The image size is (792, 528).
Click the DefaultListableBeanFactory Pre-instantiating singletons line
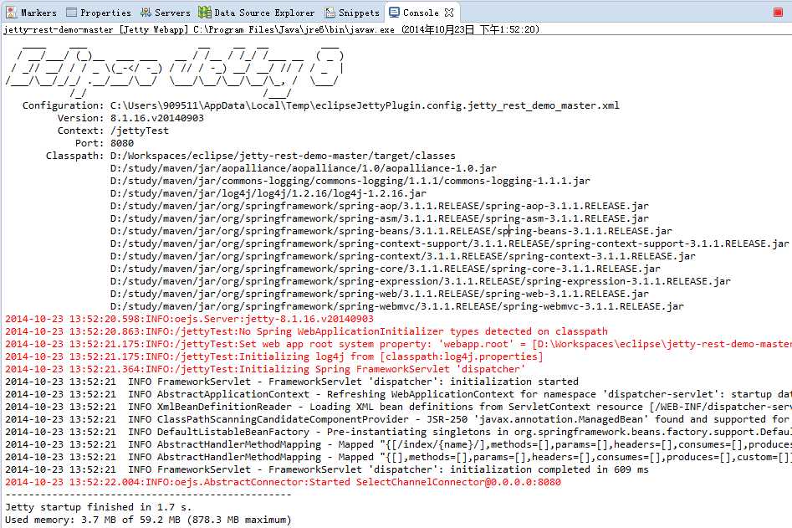399,432
